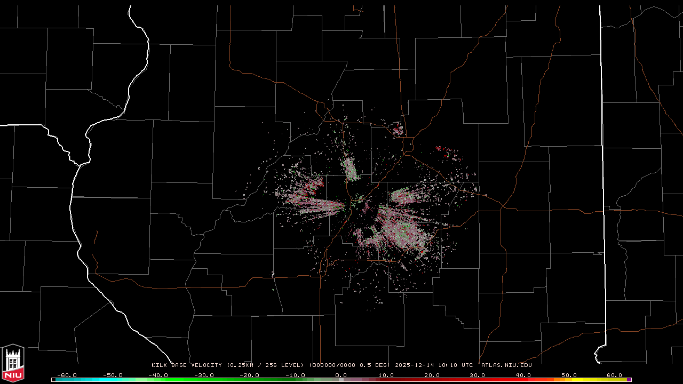Viewport: 683px width, 384px height.
Task: Click the small isolated echo patch north-northeast of the radar
Action: [398, 128]
